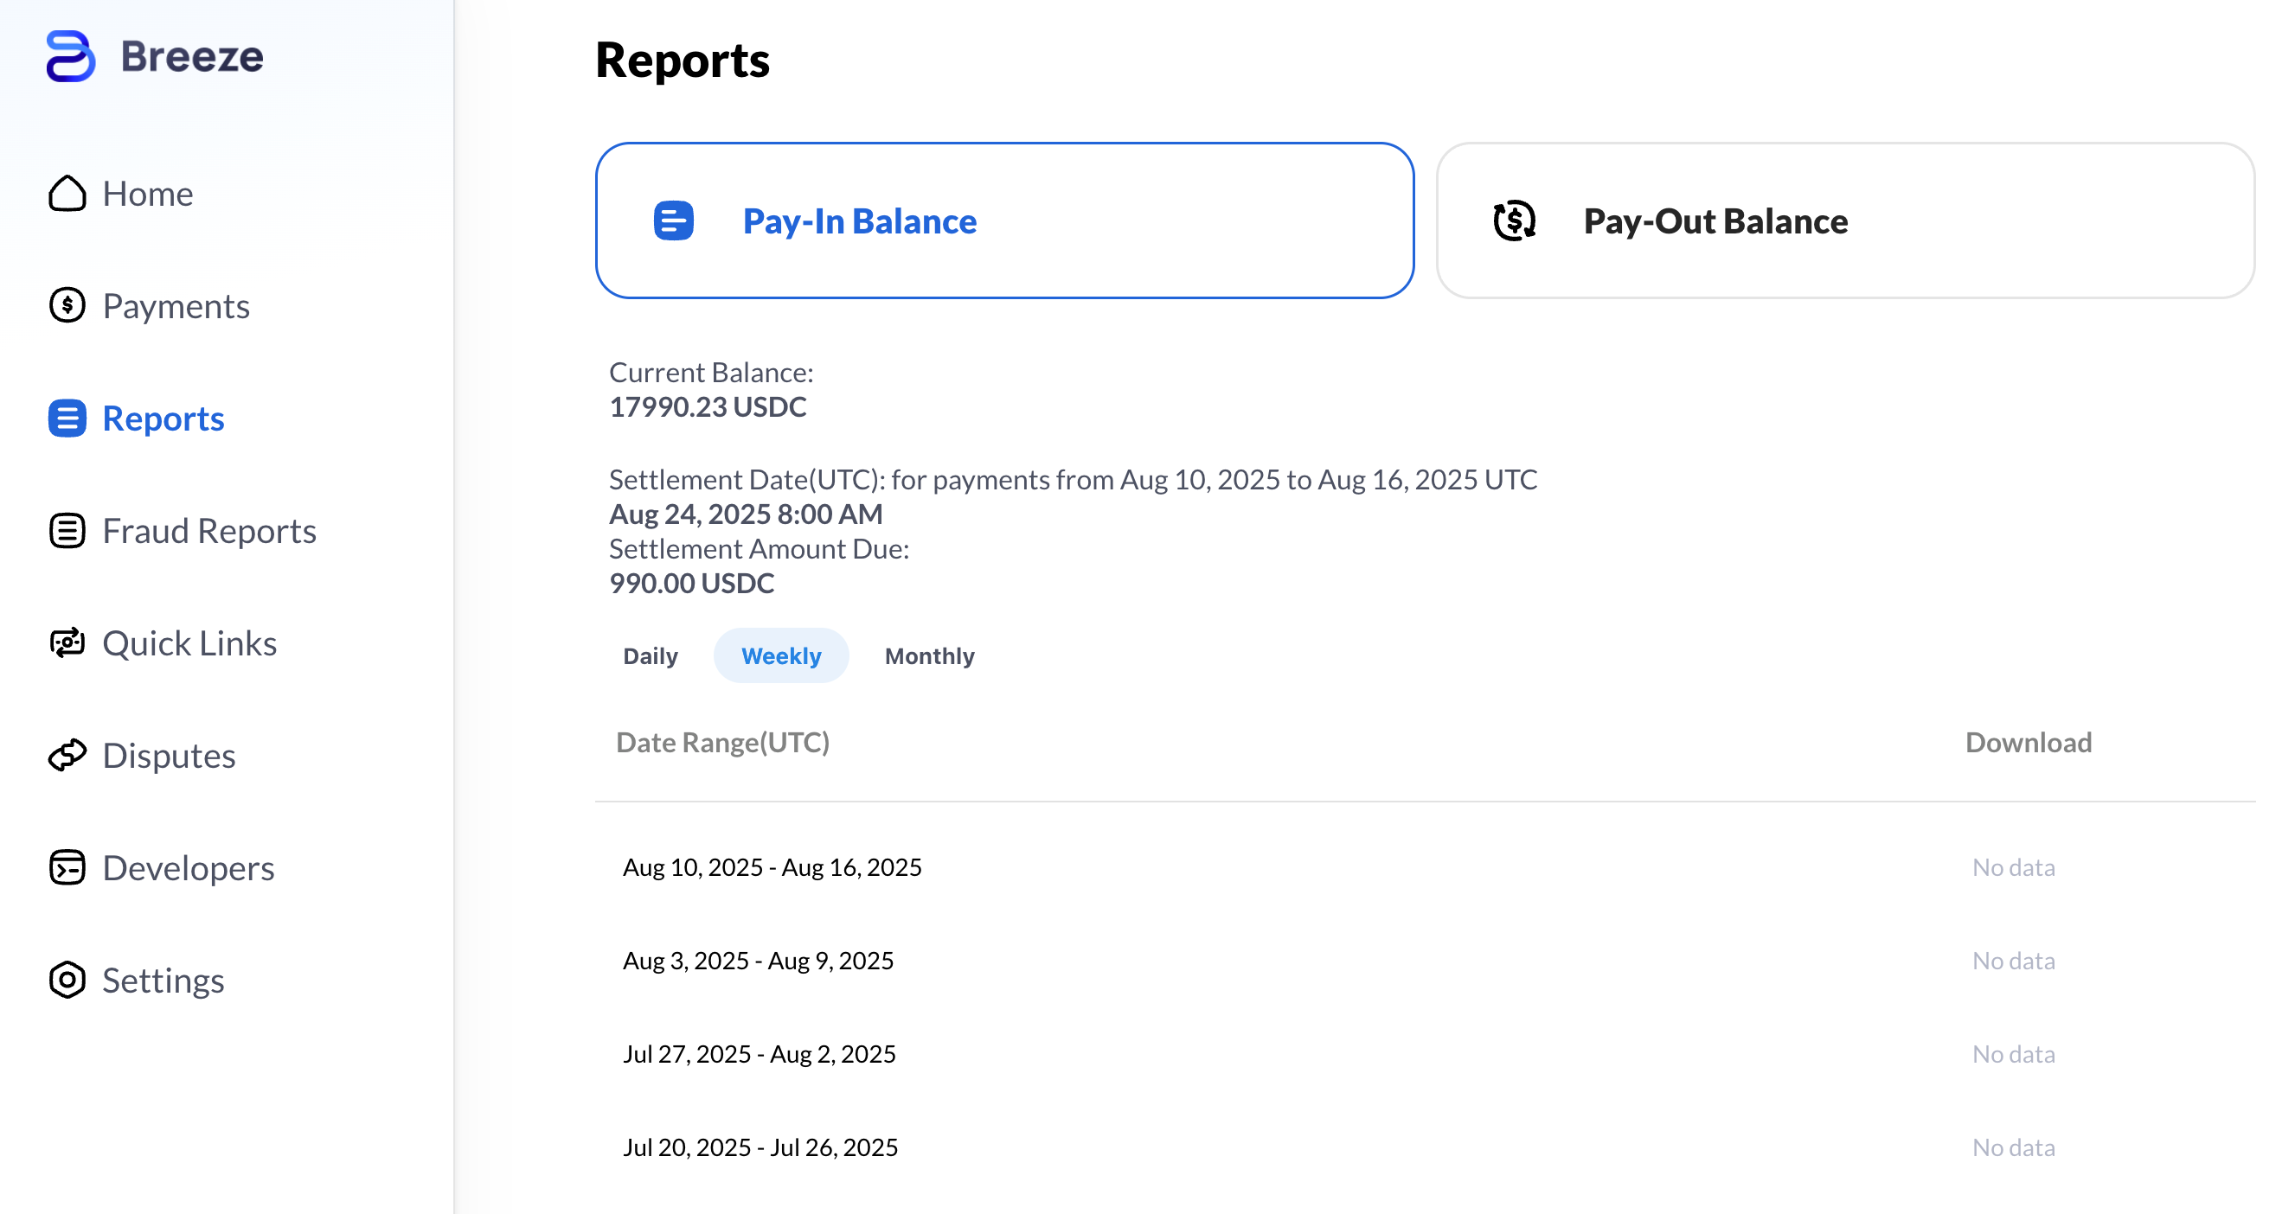
Task: Click the Settlement Amount Due label
Action: pyautogui.click(x=760, y=549)
